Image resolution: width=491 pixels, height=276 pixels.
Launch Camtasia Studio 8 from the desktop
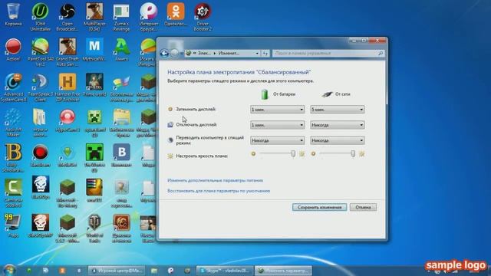[13, 193]
